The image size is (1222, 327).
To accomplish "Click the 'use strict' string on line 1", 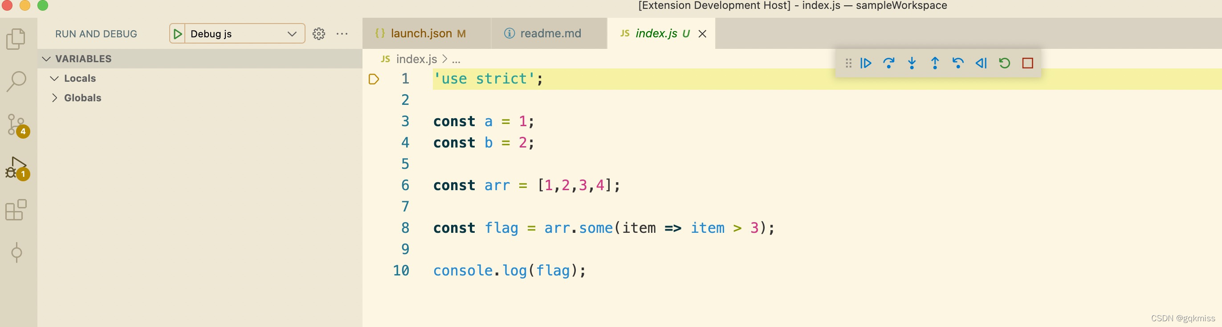I will pos(484,79).
